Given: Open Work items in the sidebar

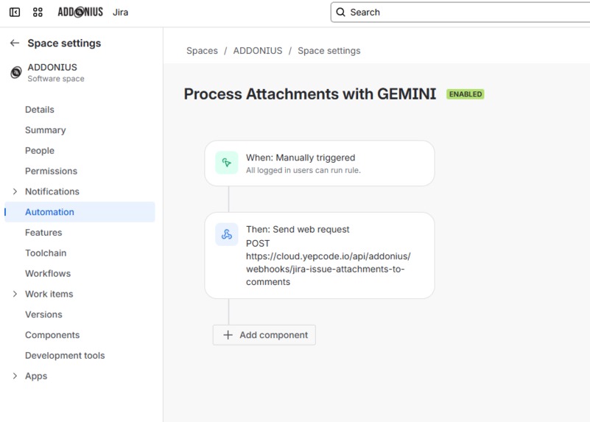Looking at the screenshot, I should pos(49,294).
